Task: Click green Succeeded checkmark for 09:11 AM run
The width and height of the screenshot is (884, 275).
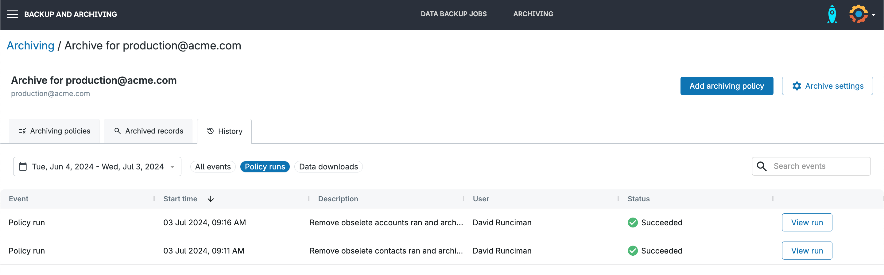Action: [632, 251]
